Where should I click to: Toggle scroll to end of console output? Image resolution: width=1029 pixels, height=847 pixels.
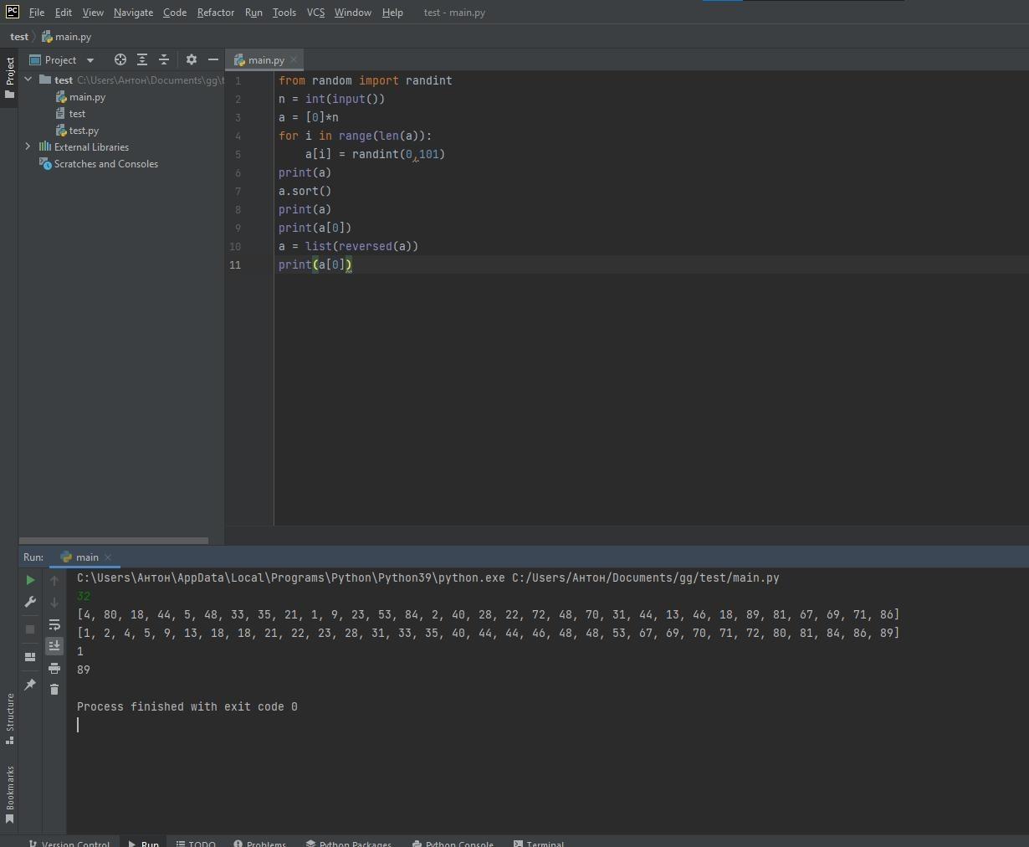click(54, 645)
